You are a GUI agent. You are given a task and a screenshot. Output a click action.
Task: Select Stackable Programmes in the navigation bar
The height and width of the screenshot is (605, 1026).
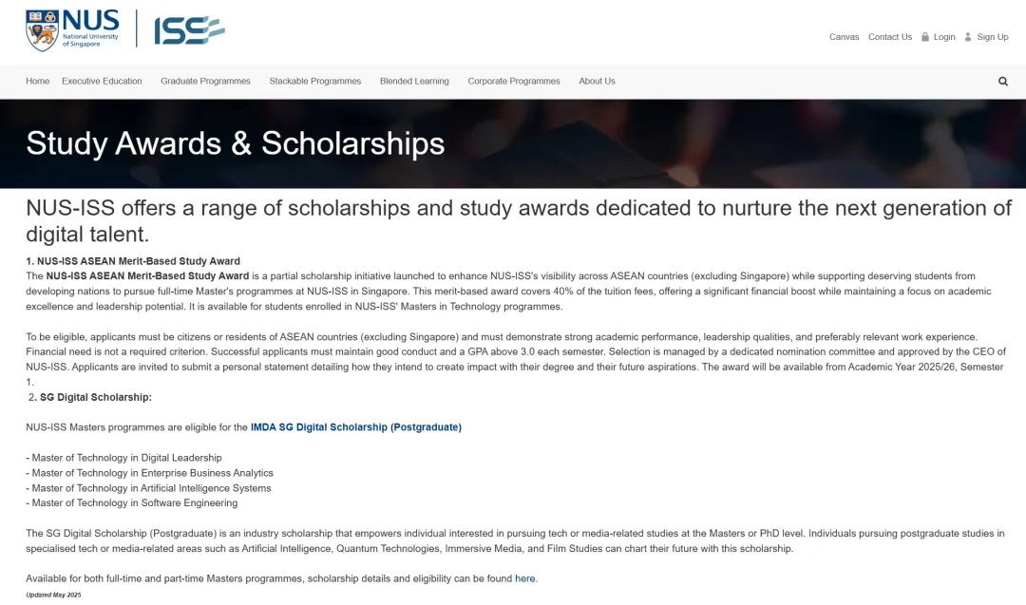tap(314, 82)
